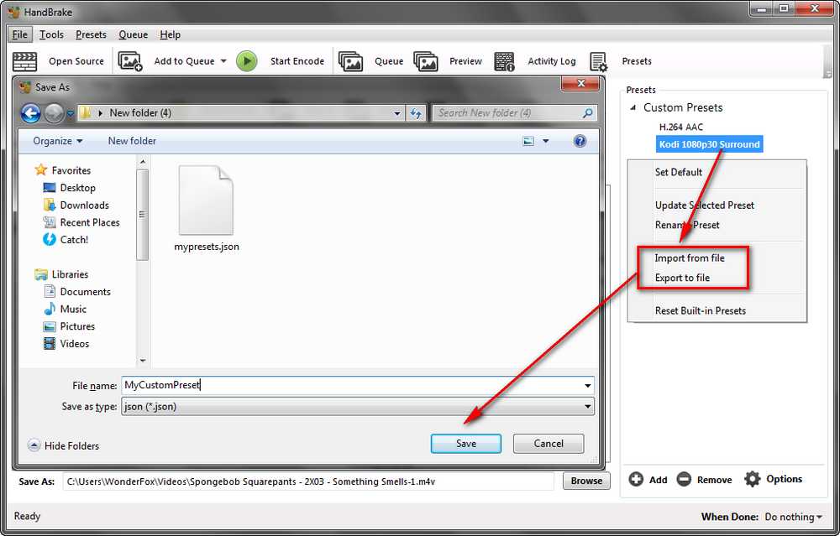840x536 pixels.
Task: Click the Forward arrow in Save As dialog
Action: click(54, 113)
